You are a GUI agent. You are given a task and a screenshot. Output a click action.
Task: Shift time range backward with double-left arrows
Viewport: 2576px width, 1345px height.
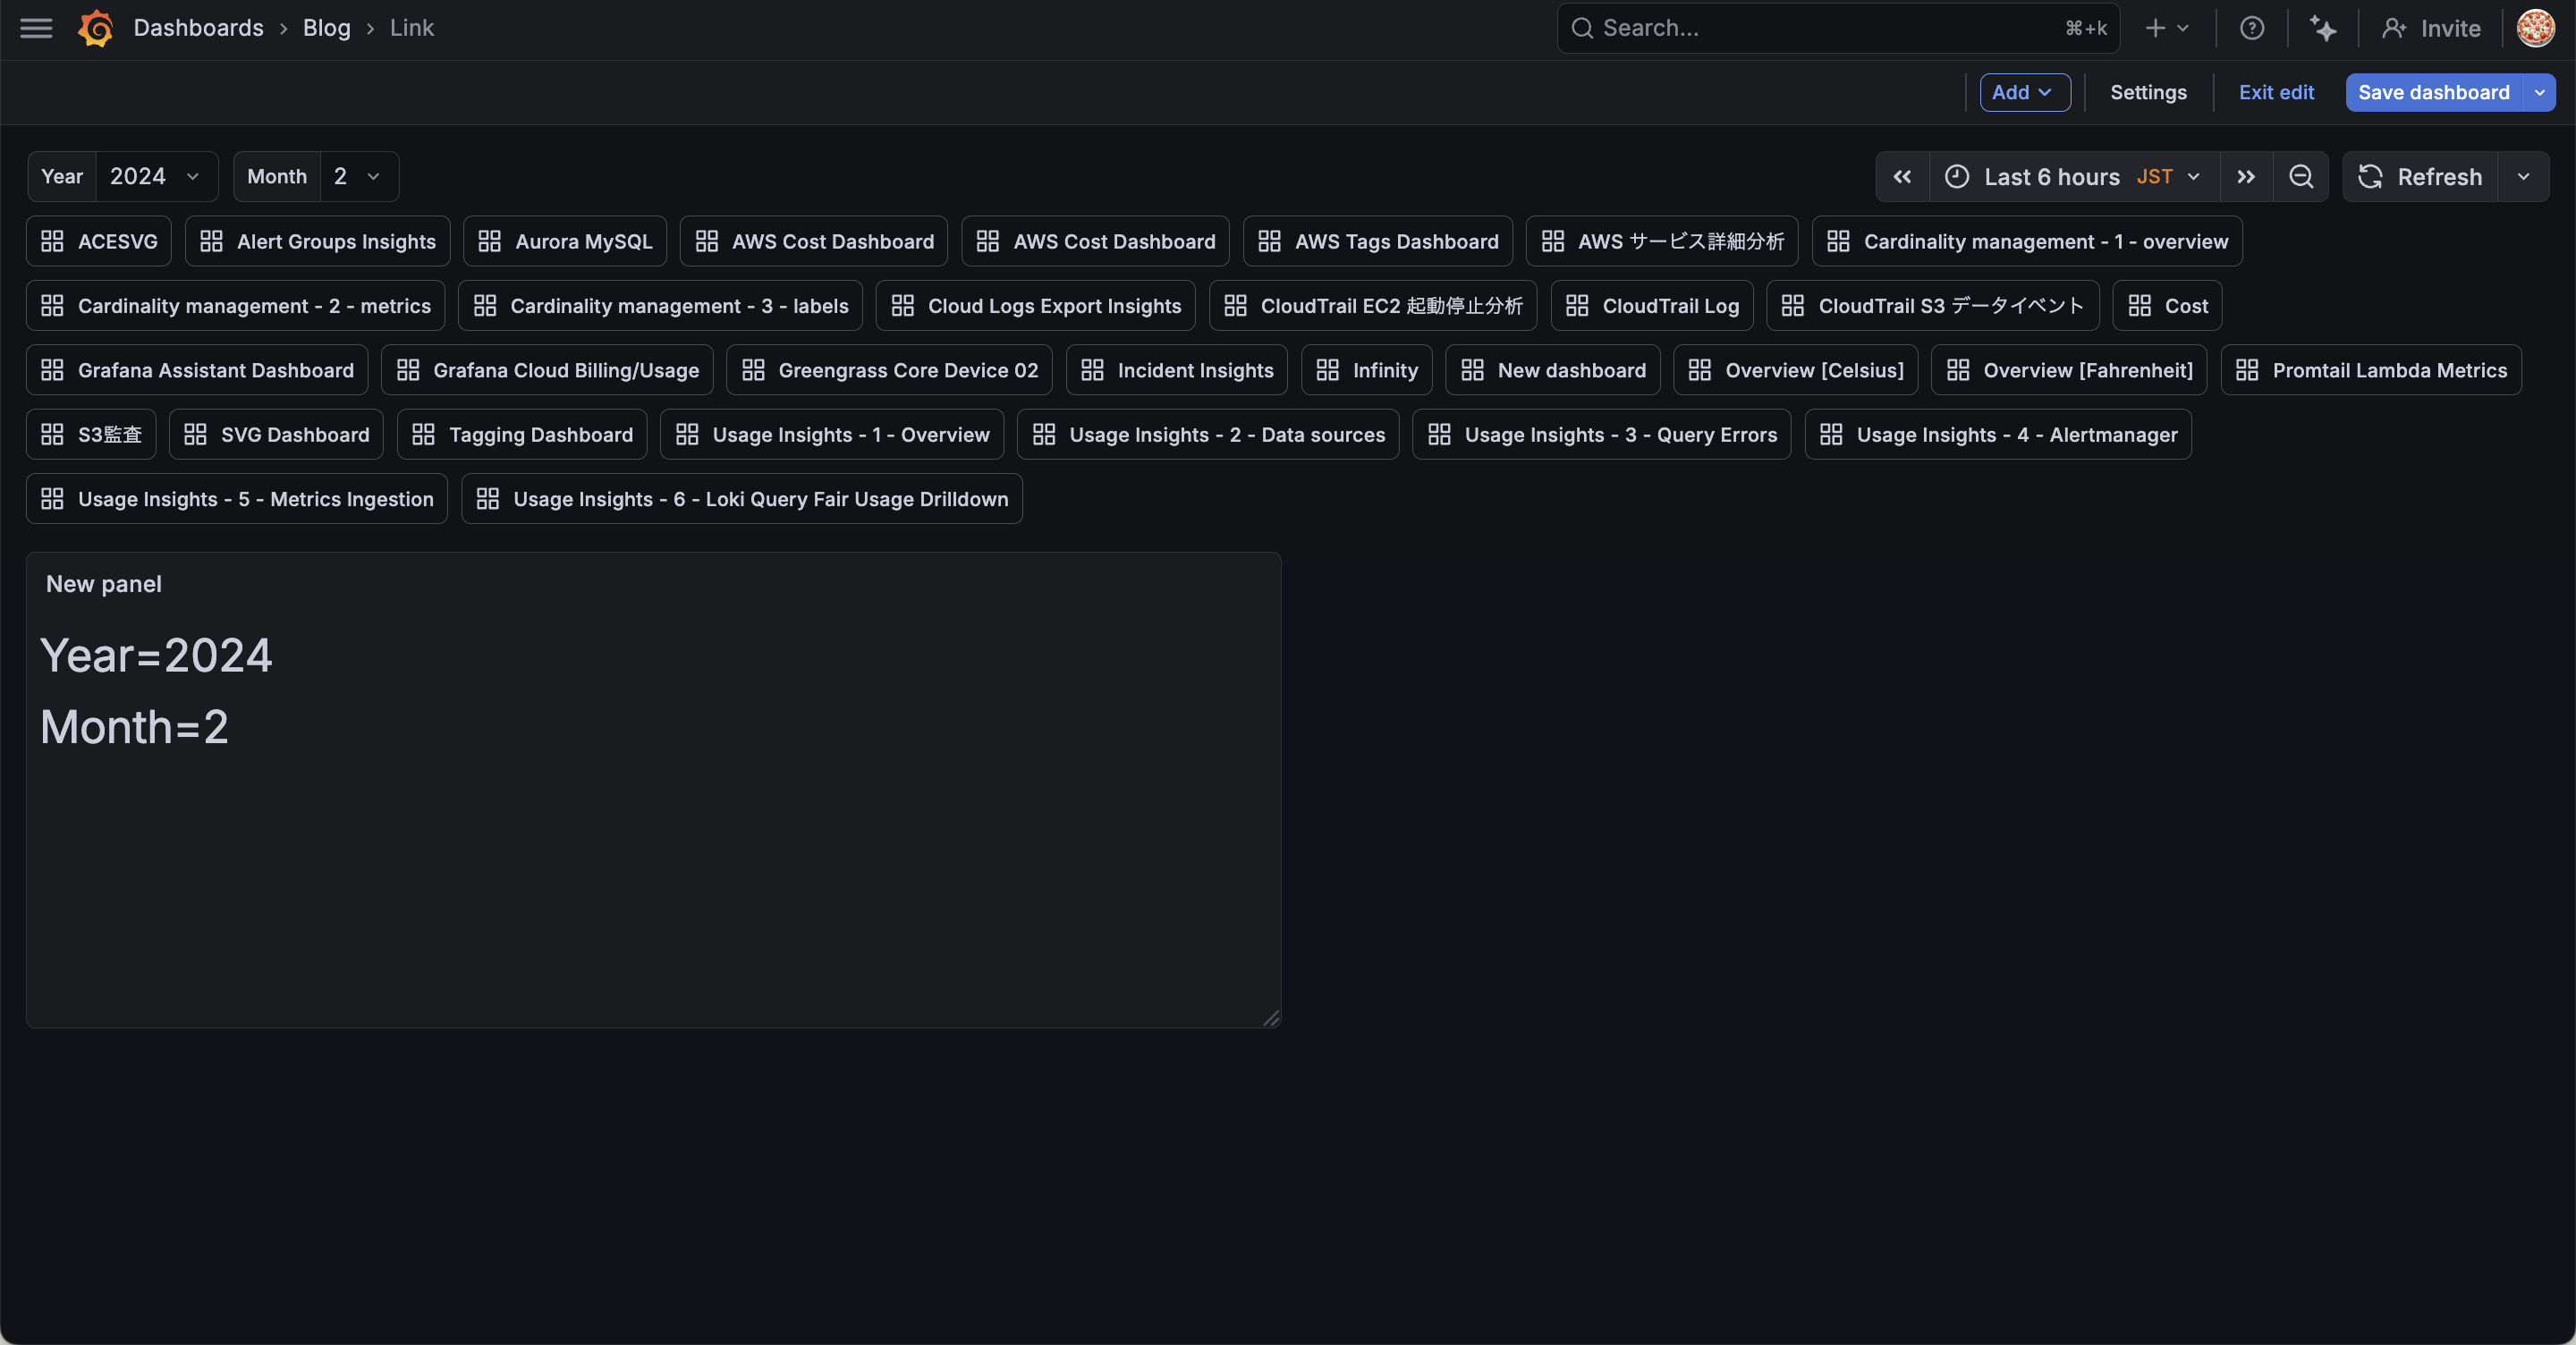point(1902,177)
